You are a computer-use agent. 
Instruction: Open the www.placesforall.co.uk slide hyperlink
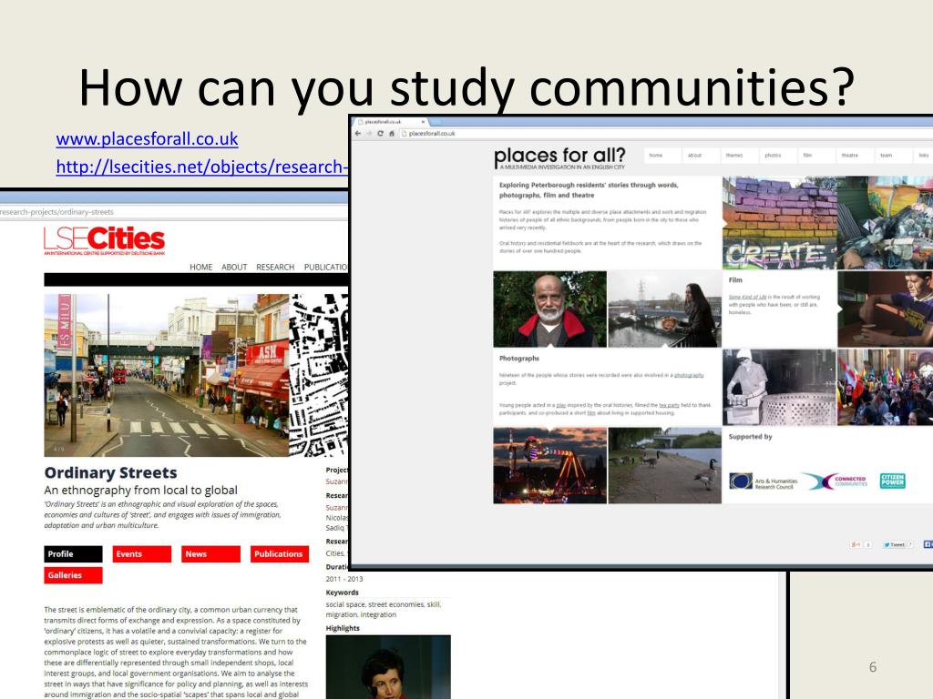[x=147, y=139]
